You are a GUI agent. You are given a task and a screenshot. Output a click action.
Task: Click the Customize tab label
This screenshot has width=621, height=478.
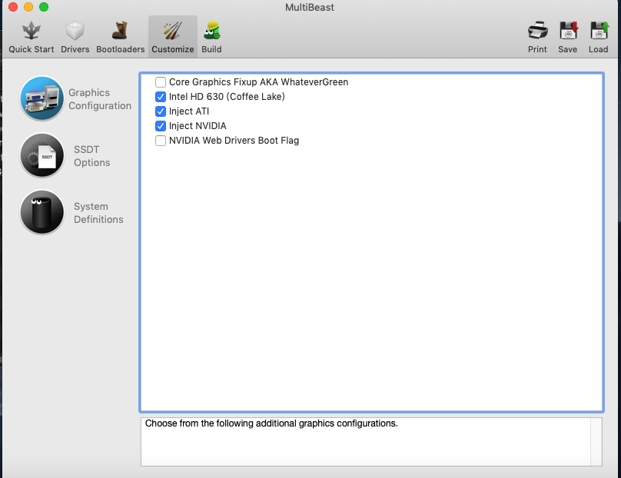(x=173, y=49)
